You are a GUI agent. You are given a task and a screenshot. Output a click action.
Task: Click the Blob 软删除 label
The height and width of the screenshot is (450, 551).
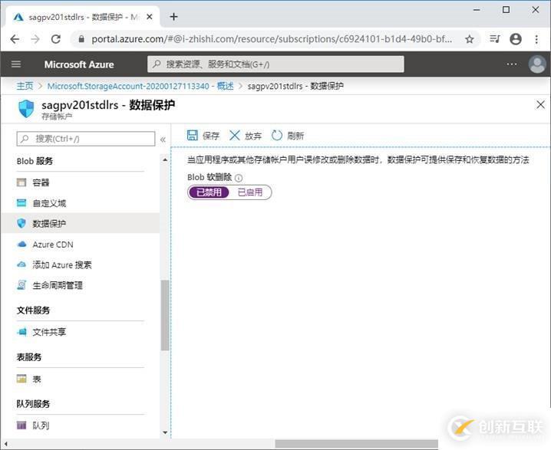pyautogui.click(x=210, y=177)
